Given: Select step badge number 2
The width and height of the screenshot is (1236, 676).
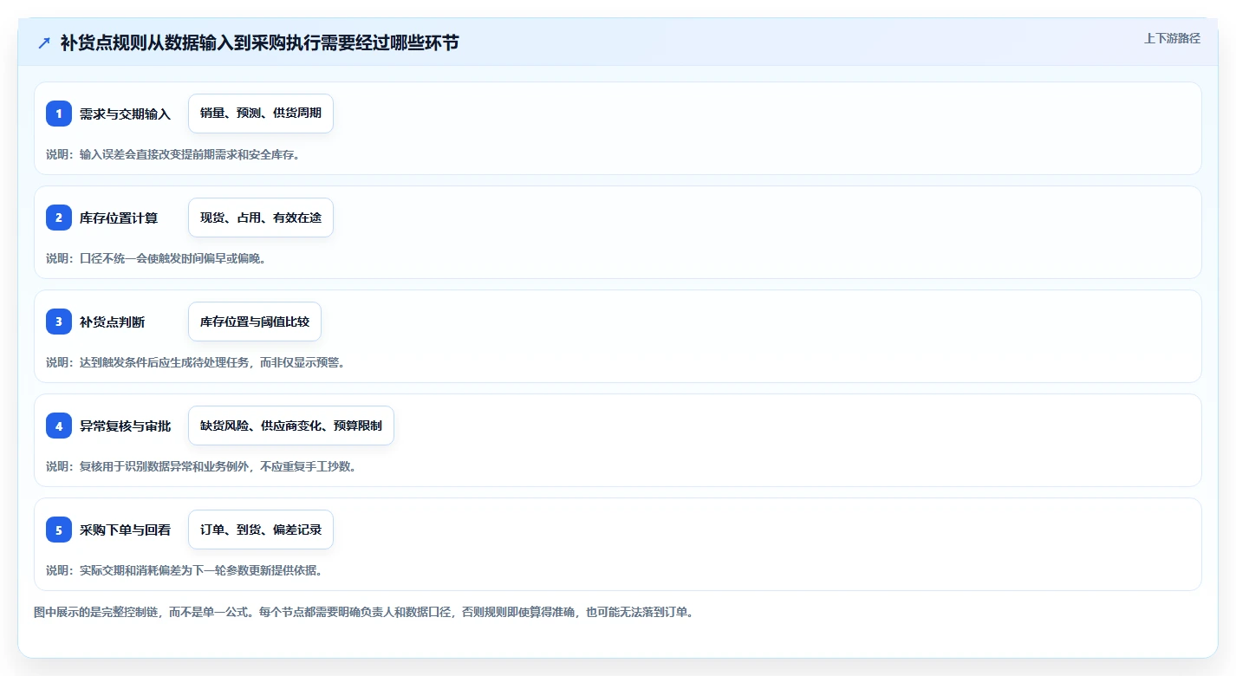Looking at the screenshot, I should [59, 218].
